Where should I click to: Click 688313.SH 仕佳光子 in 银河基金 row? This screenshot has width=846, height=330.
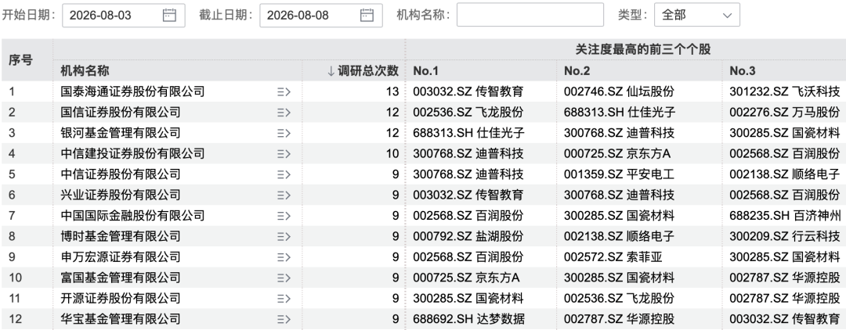click(468, 133)
